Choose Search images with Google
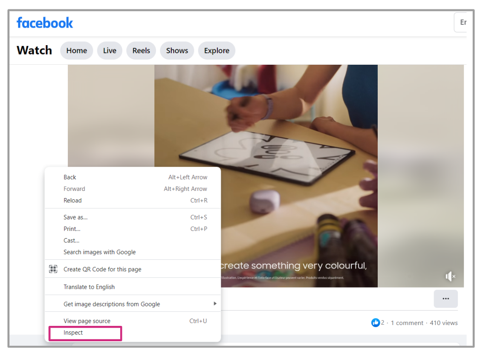Screen dimensions: 483x351 [99, 252]
